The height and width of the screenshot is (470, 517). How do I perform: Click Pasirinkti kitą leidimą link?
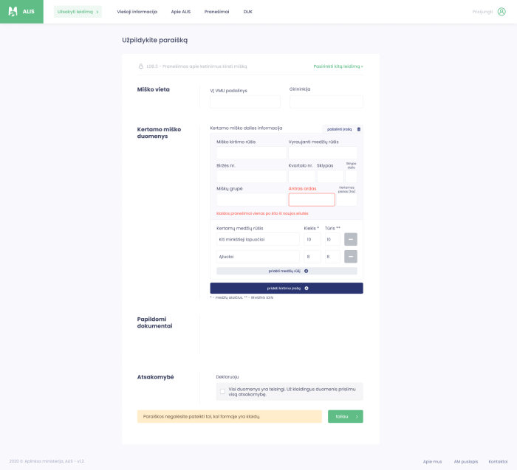[338, 66]
